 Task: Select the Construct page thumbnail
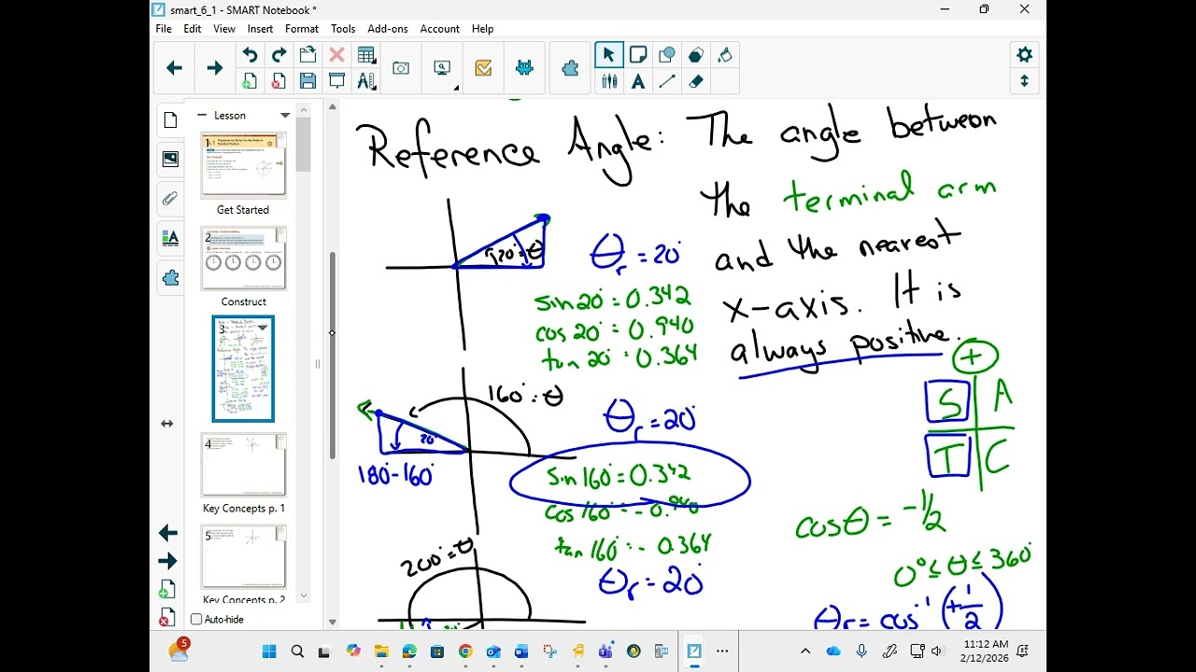(x=244, y=259)
